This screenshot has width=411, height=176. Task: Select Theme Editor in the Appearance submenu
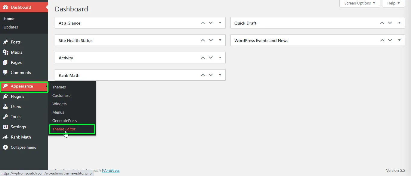coord(63,129)
